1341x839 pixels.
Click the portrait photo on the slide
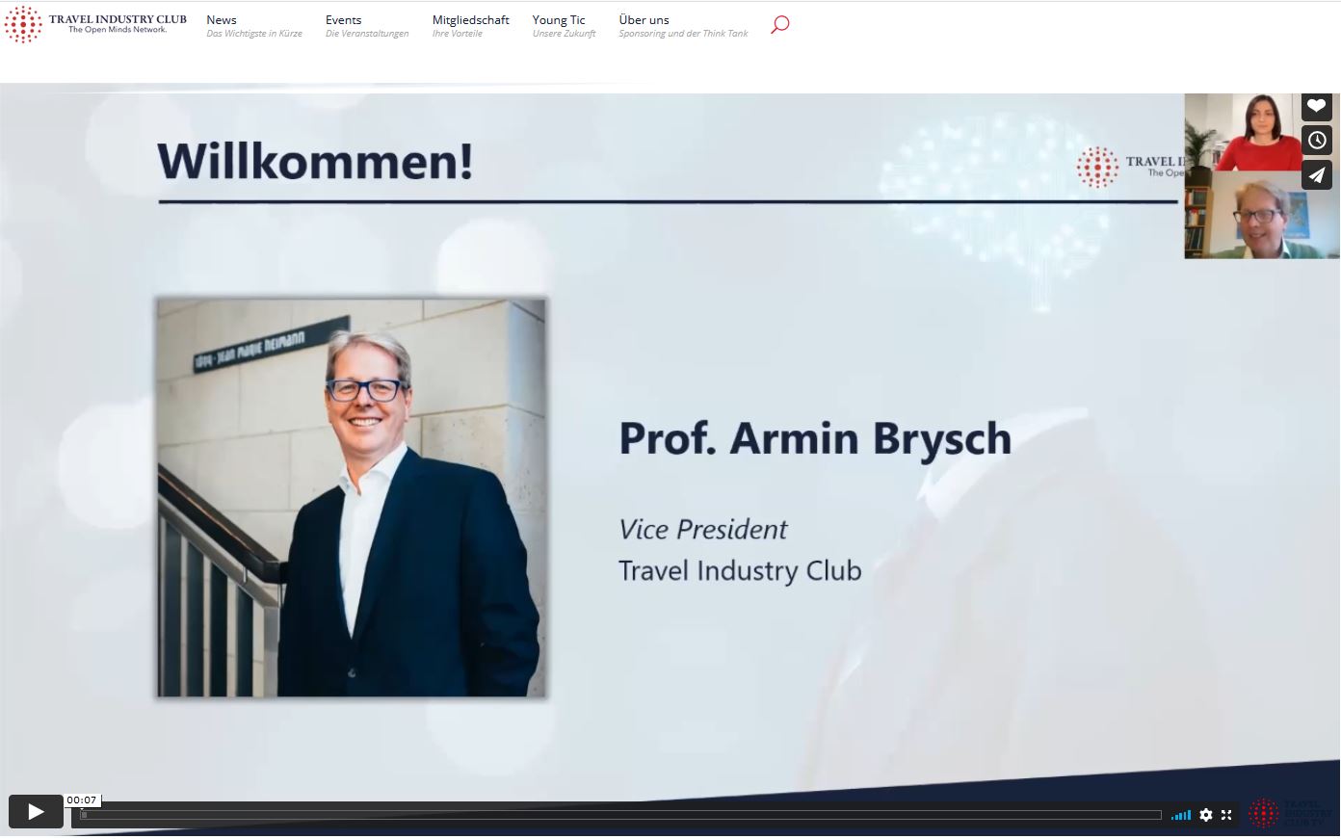[352, 497]
